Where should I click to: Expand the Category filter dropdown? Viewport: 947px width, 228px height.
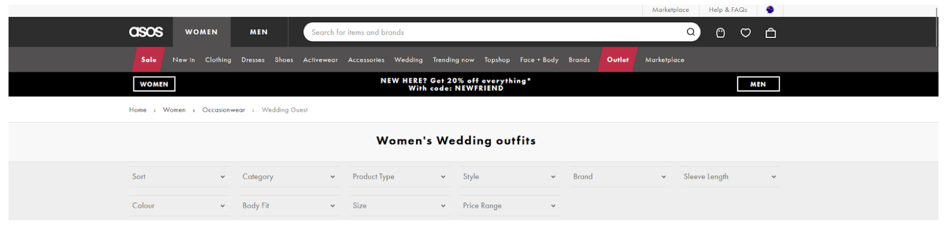coord(289,176)
